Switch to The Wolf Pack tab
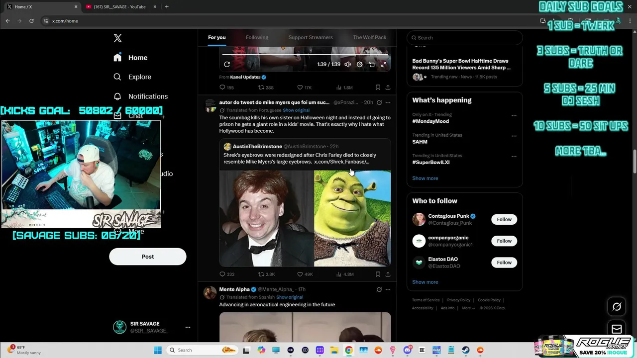Image resolution: width=637 pixels, height=358 pixels. coord(370,37)
